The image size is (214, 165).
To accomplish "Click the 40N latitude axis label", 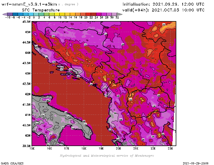I will click(28, 136).
